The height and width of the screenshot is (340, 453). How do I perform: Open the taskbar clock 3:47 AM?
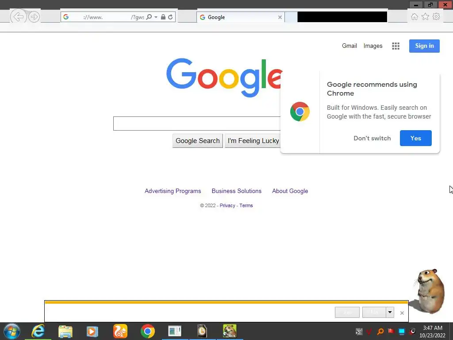pos(433,332)
